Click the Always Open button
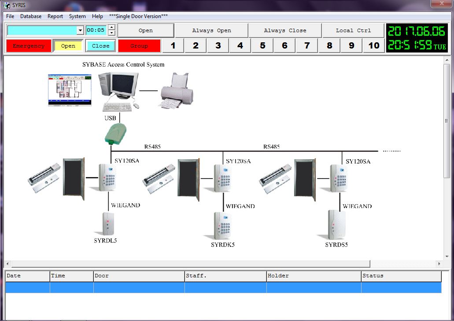The image size is (454, 321). click(212, 30)
